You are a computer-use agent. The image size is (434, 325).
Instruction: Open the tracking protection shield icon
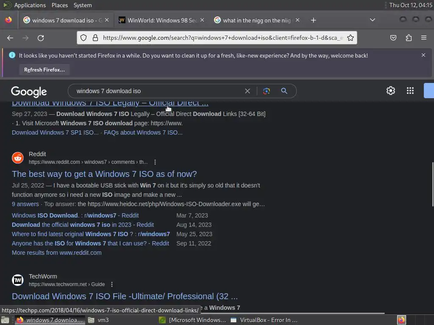83,38
